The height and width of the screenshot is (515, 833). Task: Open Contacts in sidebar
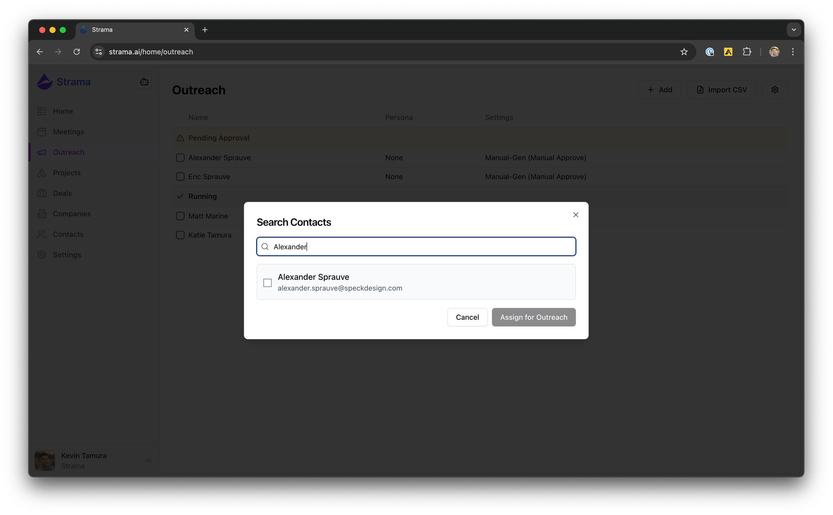tap(68, 234)
